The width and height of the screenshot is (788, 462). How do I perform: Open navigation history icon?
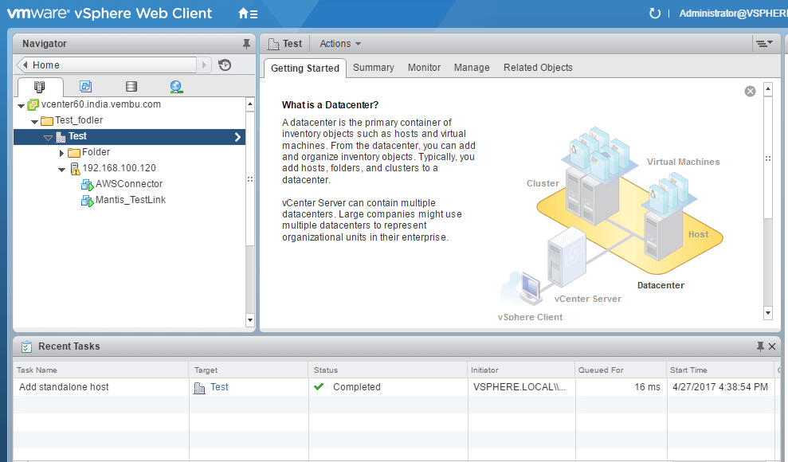[x=225, y=65]
